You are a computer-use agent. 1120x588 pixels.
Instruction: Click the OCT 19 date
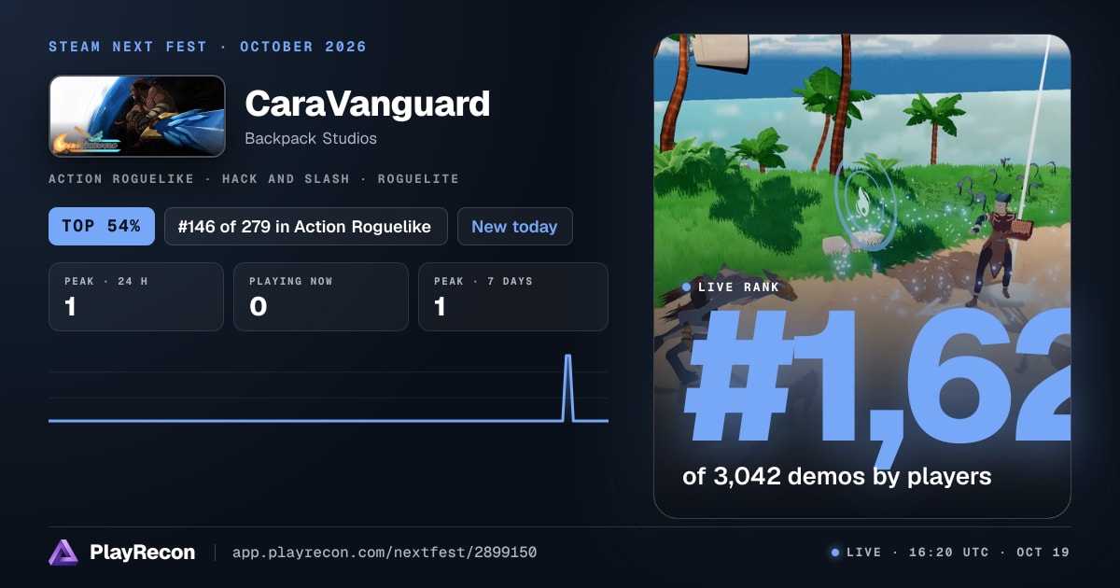[x=1043, y=553]
